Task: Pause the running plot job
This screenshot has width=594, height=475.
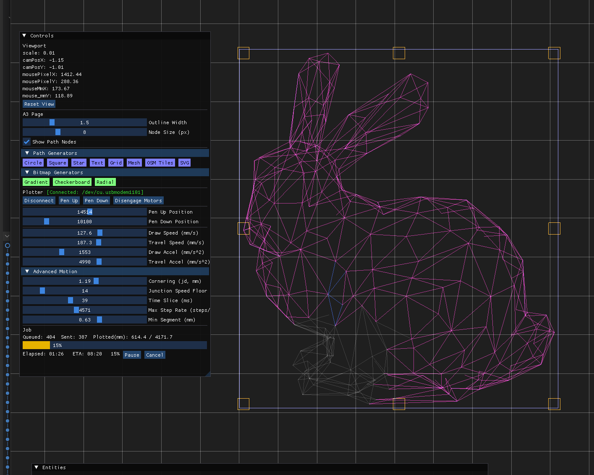Action: pos(132,355)
